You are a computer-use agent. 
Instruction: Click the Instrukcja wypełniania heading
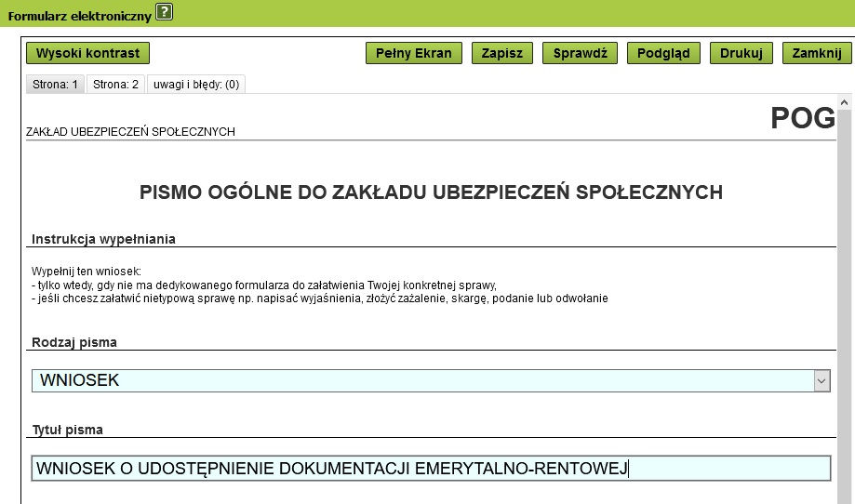(x=103, y=239)
